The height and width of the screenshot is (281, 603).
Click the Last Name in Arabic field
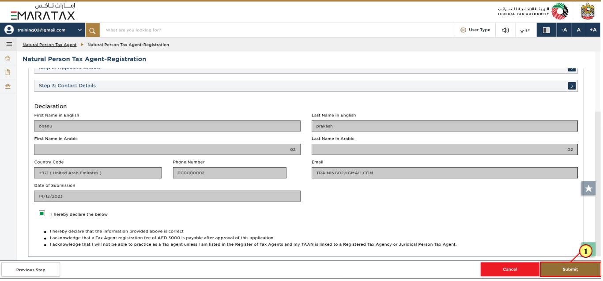[x=445, y=150]
